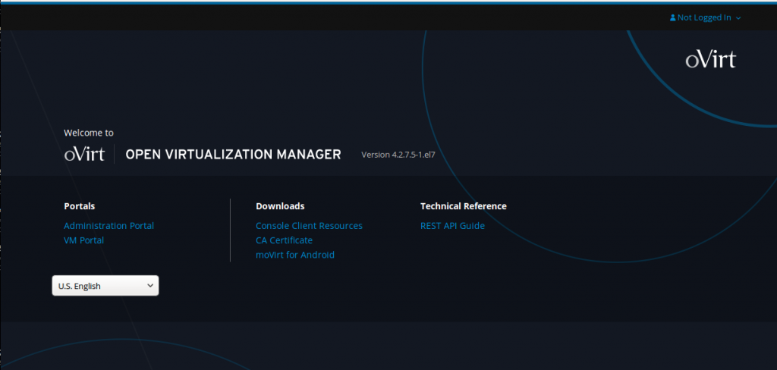Click the oVirt logo in the top-right corner

point(710,60)
